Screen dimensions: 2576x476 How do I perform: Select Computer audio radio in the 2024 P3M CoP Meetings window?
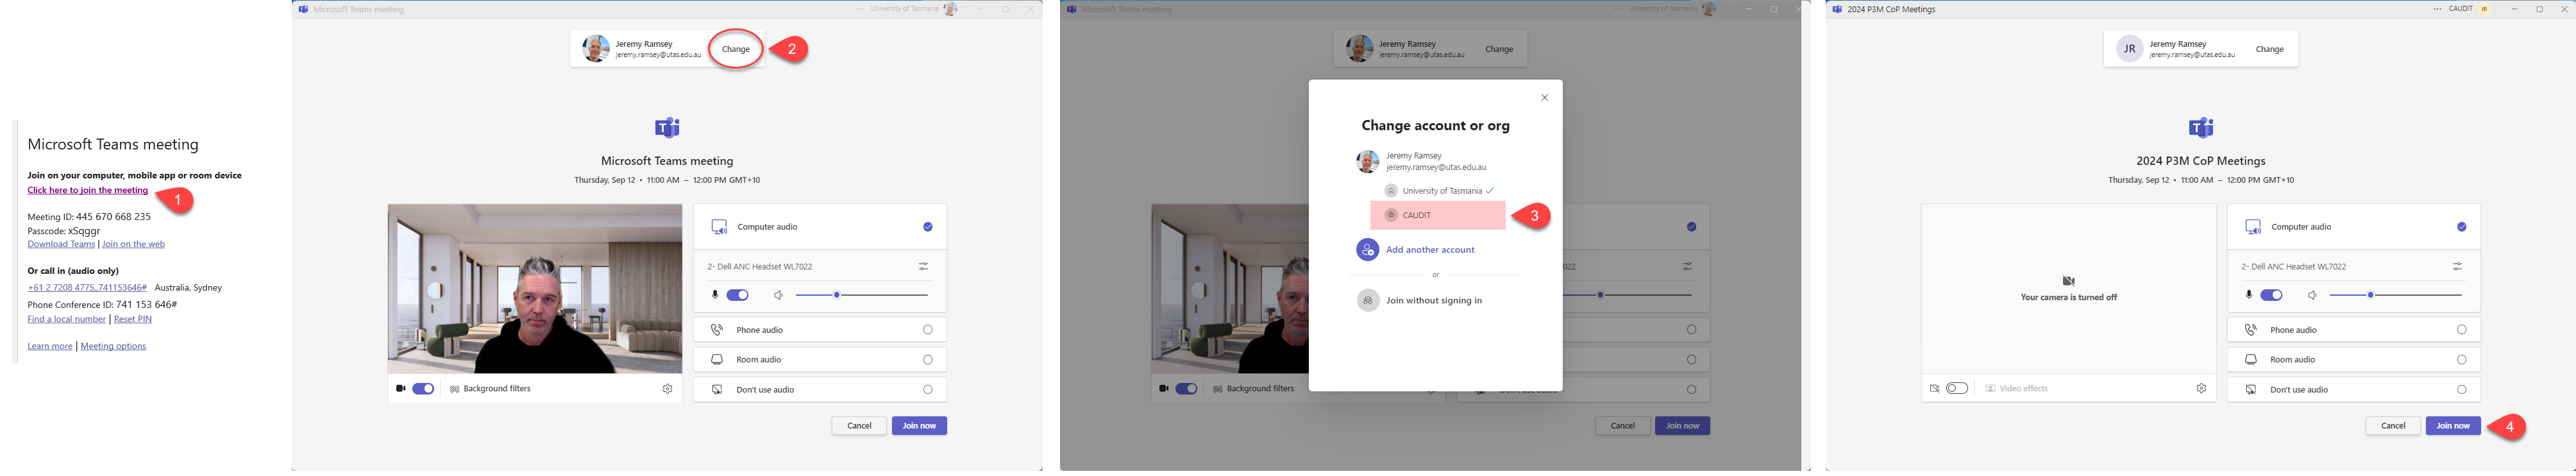(2462, 227)
